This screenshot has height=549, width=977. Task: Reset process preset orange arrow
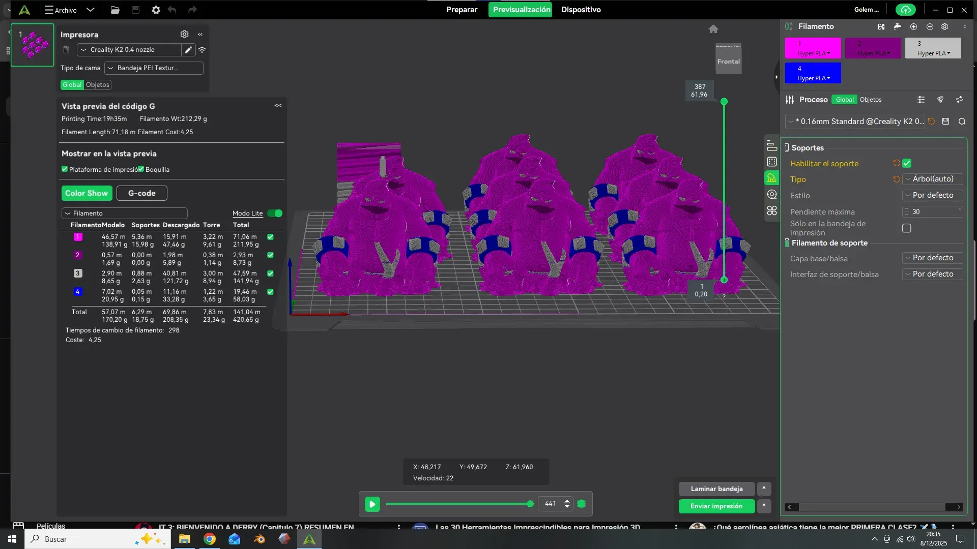click(931, 121)
